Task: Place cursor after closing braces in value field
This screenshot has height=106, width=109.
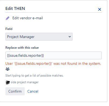Action: click(44, 55)
